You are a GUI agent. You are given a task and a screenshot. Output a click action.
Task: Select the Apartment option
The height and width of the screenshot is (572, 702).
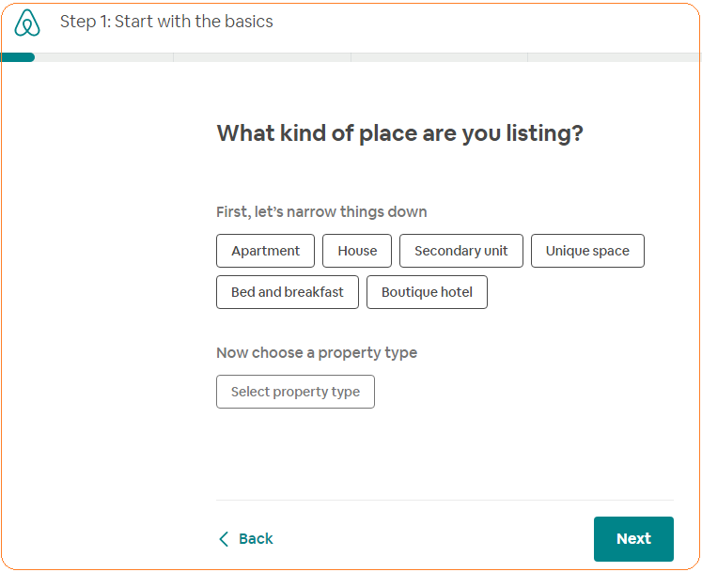pos(266,251)
